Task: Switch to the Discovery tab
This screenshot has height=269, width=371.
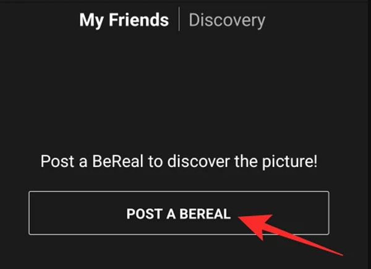Action: click(x=227, y=20)
